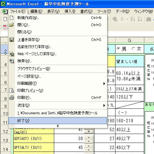
Task: Expand the 印刷範囲 submenu arrow
Action: pyautogui.click(x=104, y=83)
